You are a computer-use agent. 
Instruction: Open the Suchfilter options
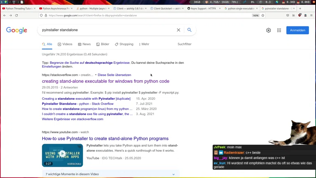pos(184,44)
